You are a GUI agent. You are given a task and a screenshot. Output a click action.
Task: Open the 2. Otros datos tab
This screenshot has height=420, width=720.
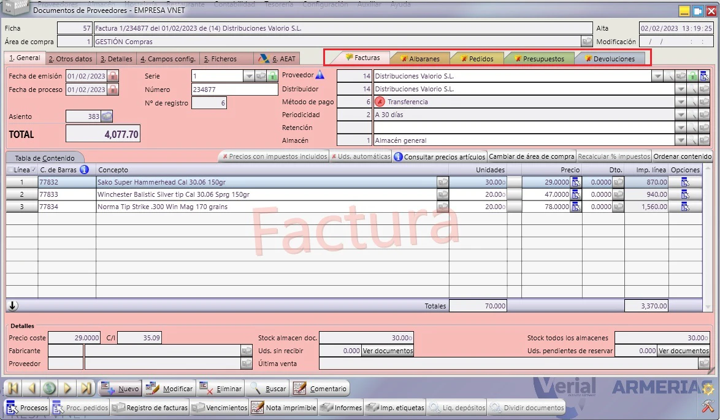(x=71, y=59)
